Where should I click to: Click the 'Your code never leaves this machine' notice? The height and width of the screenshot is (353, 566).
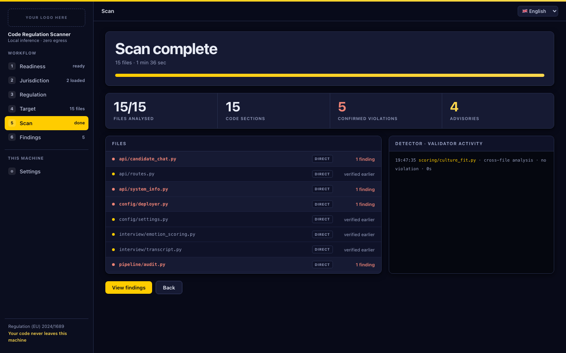38,337
